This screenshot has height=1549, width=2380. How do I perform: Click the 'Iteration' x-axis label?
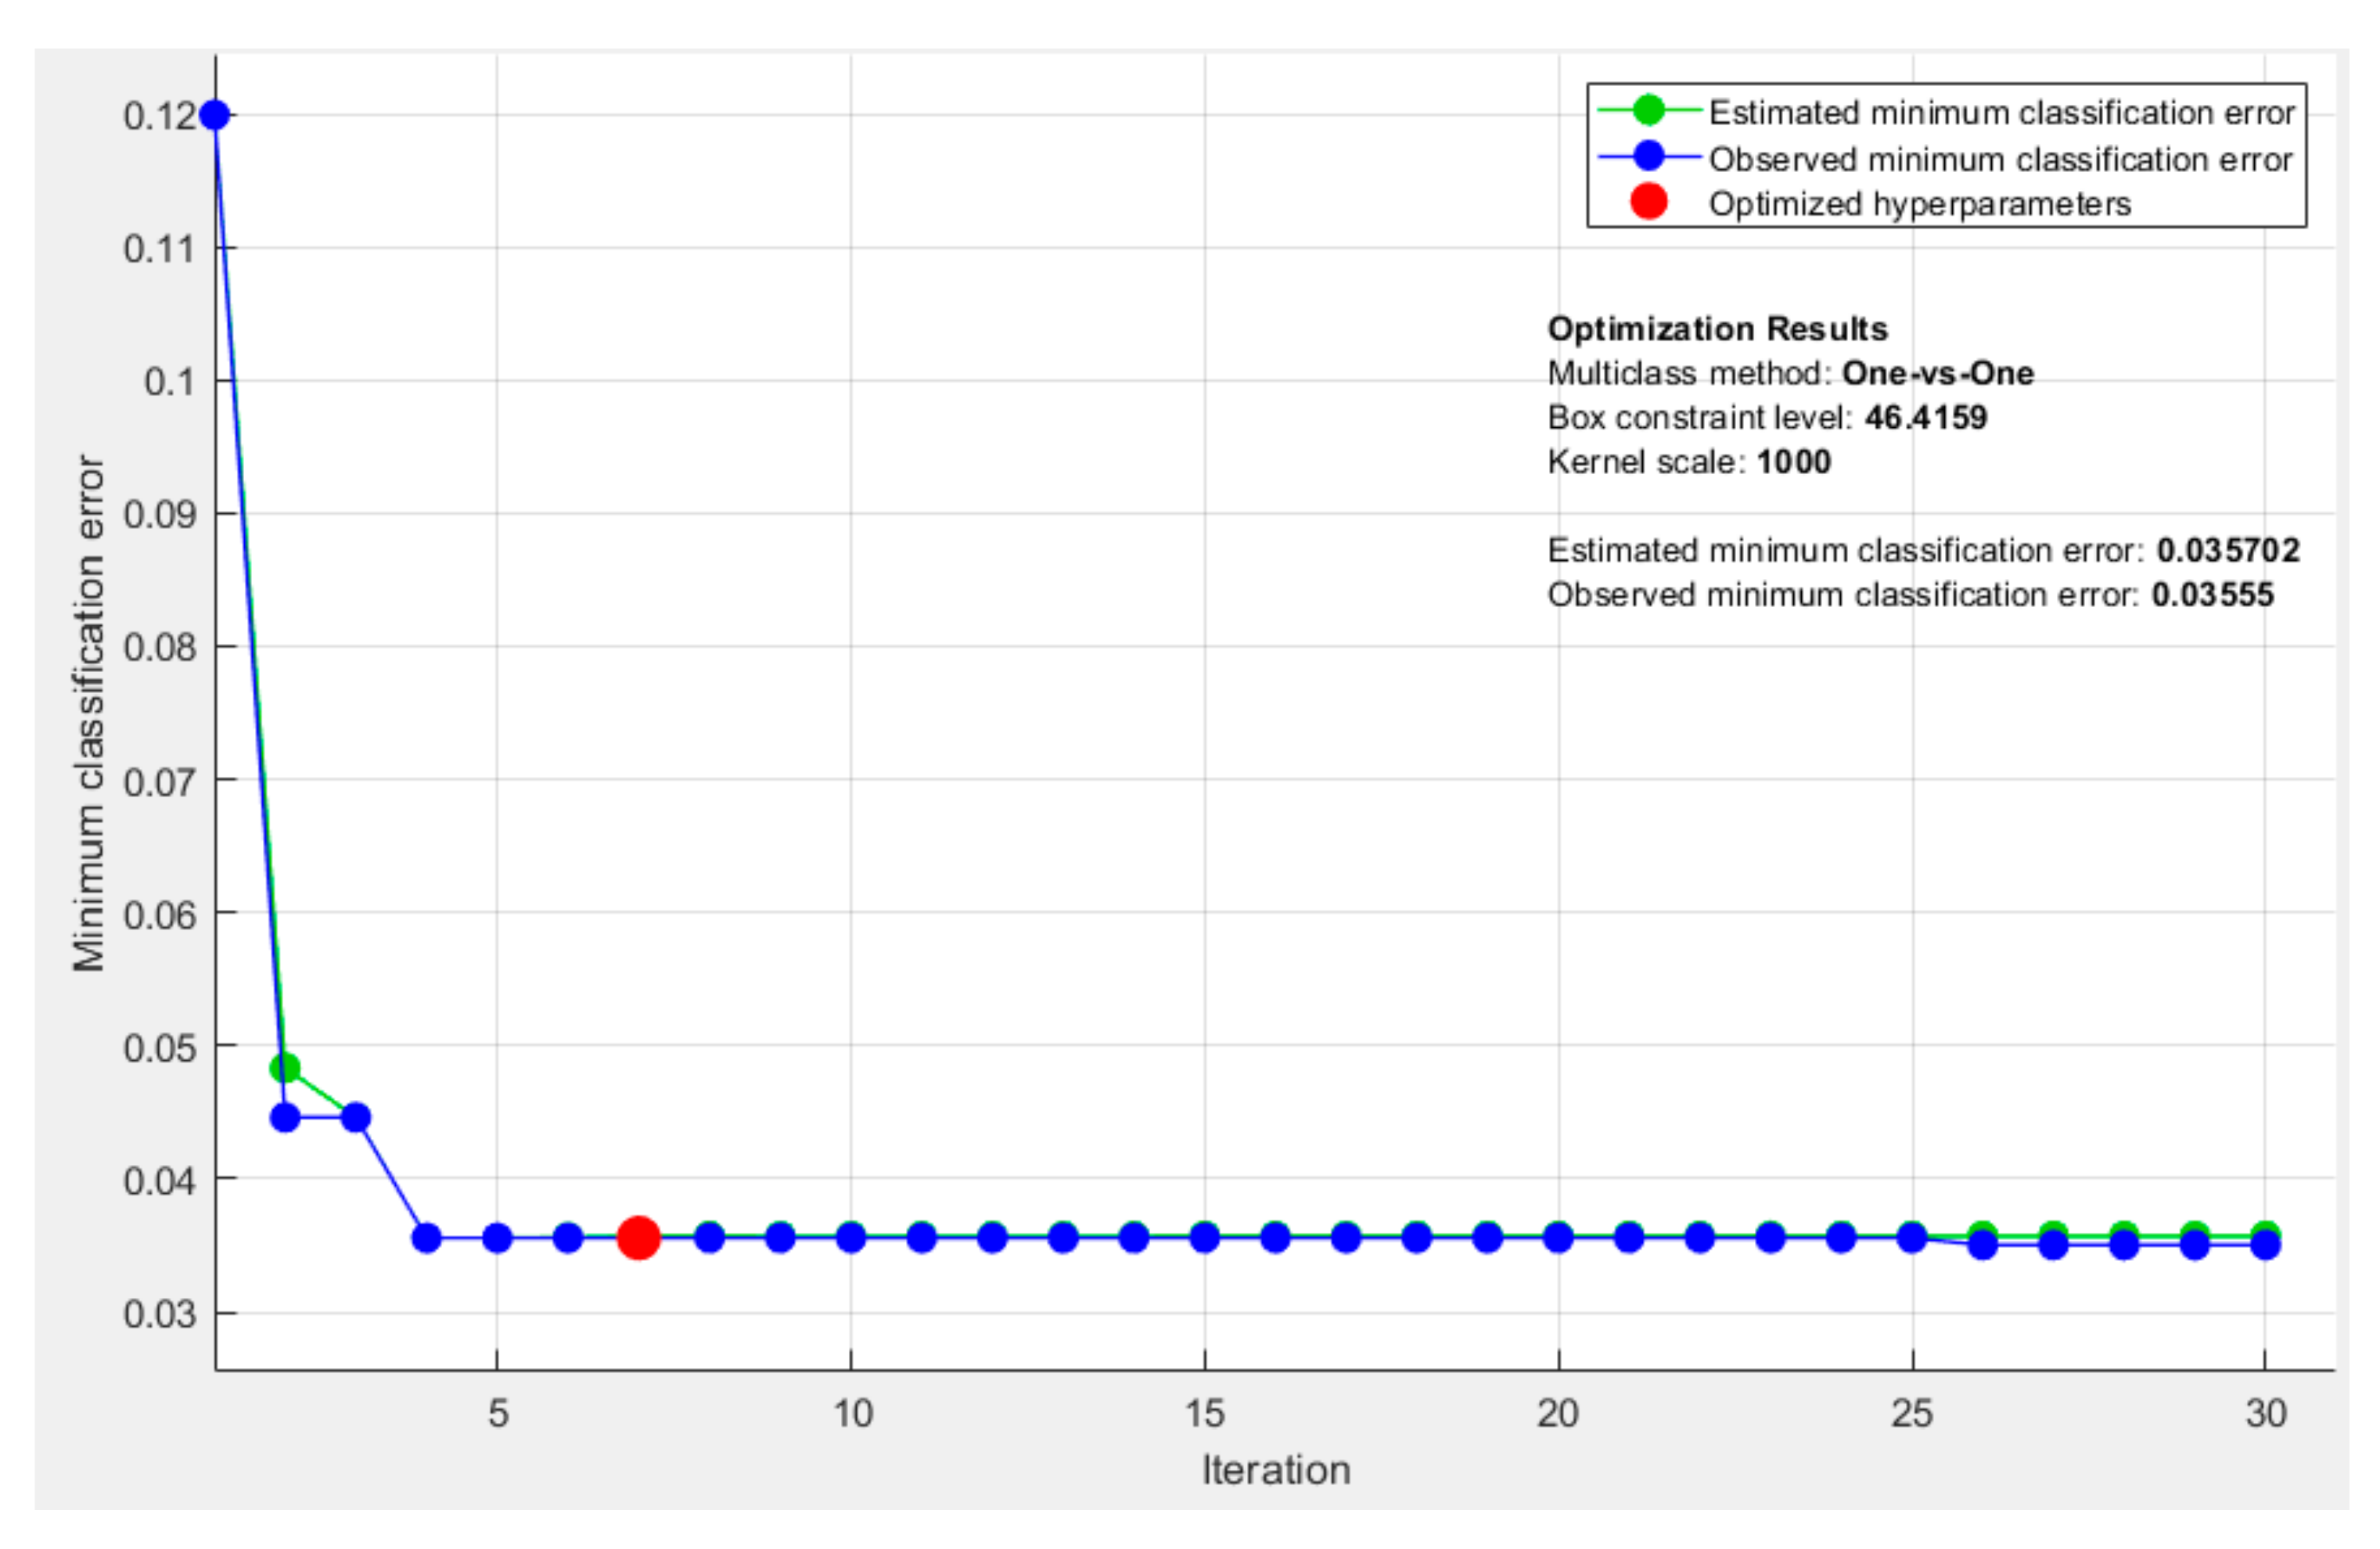(x=1275, y=1470)
